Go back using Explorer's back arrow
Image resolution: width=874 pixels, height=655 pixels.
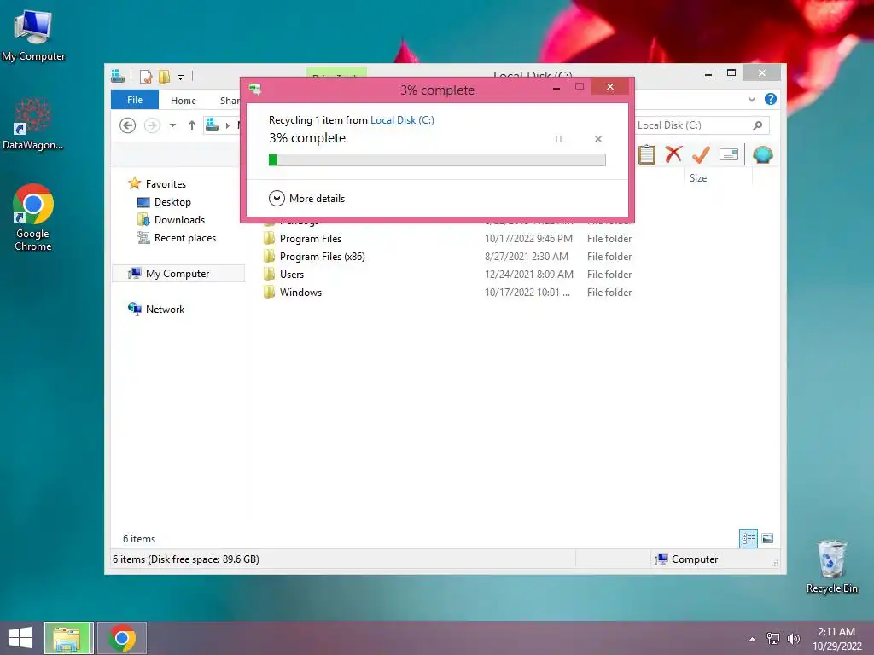128,125
